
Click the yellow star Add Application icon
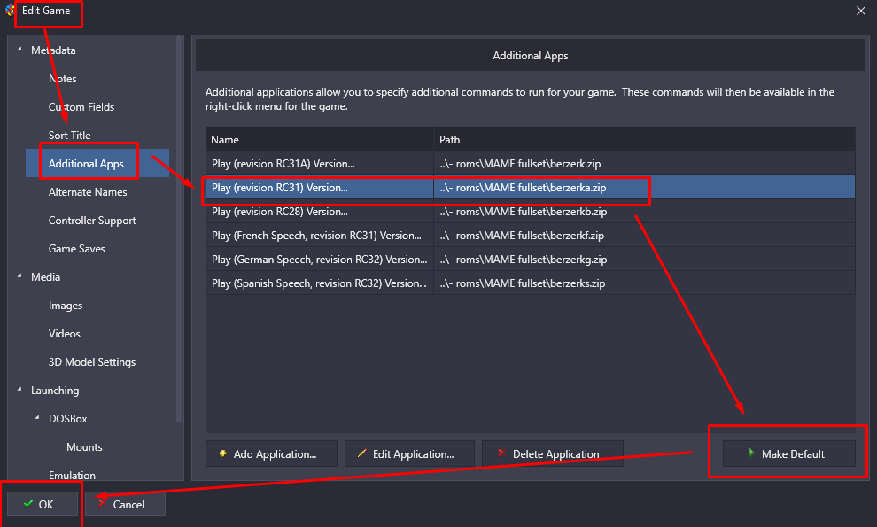coord(222,453)
